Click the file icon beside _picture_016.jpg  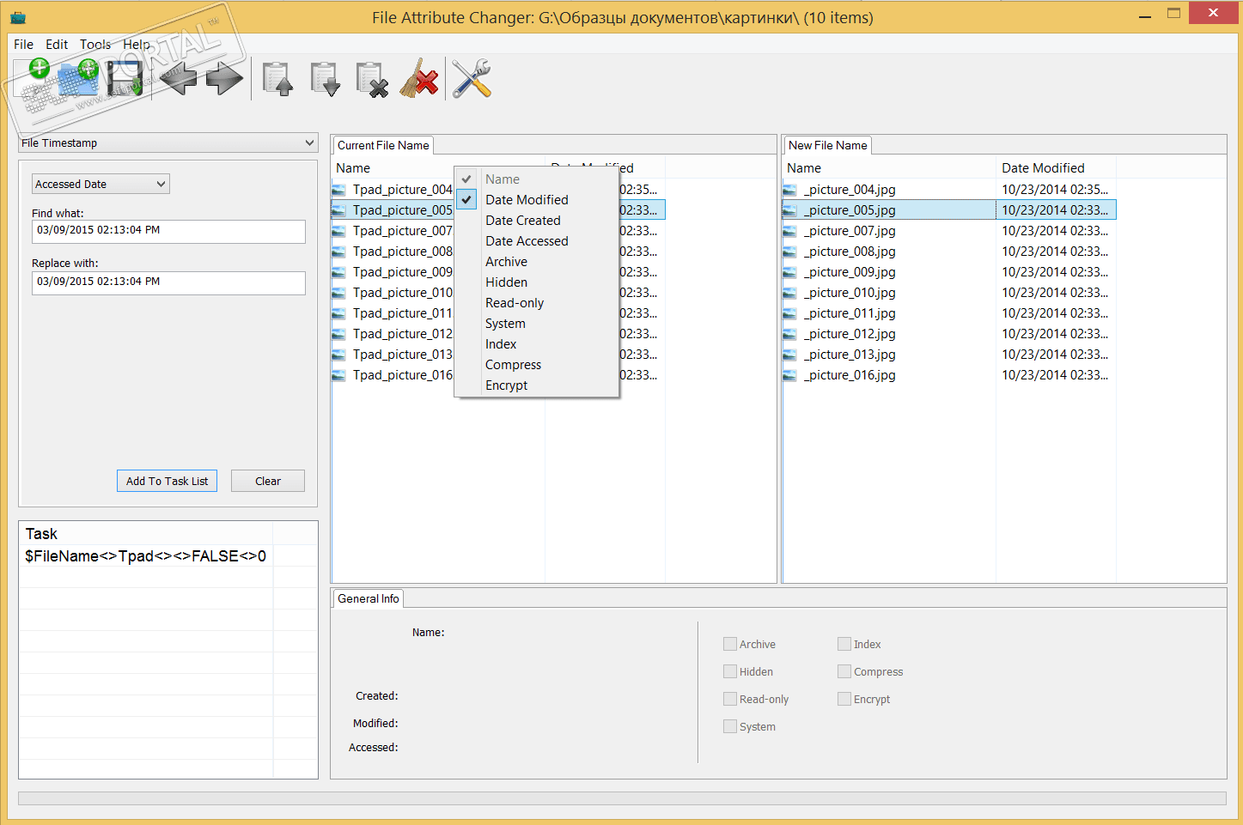click(790, 375)
